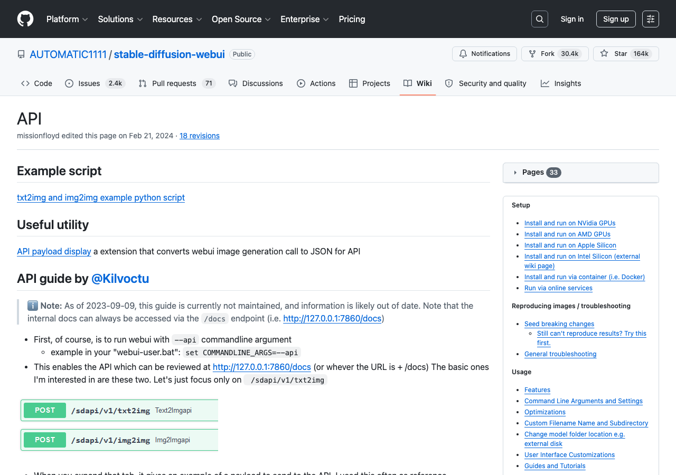Screen dimensions: 676x475
Task: Star the repository with Star button
Action: coord(626,54)
